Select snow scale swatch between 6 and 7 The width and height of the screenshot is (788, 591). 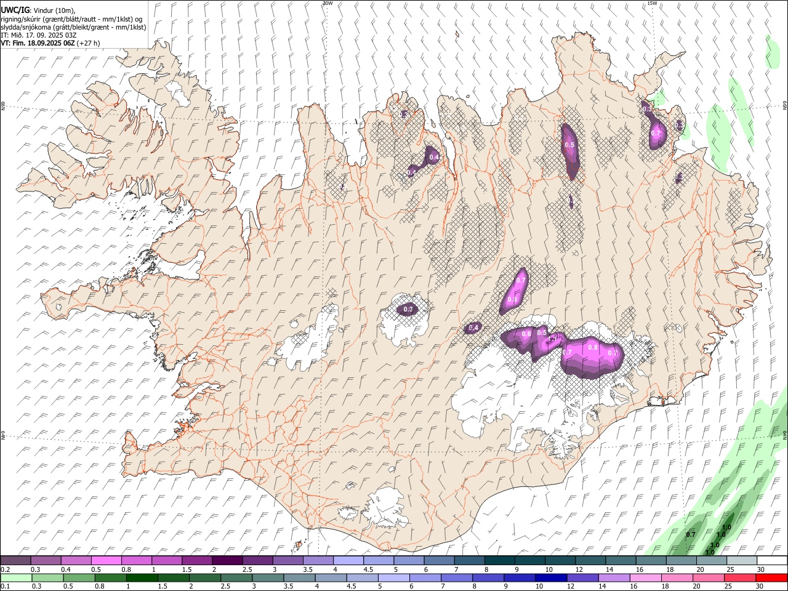point(439,561)
